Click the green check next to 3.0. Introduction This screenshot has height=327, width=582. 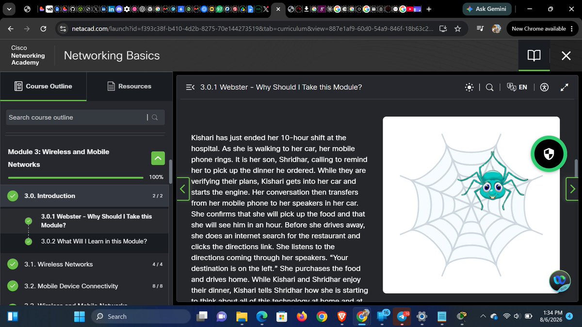13,196
